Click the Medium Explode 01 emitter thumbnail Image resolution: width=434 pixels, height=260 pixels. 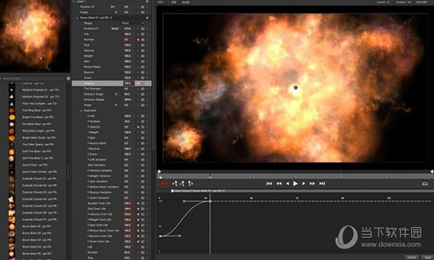click(12, 90)
